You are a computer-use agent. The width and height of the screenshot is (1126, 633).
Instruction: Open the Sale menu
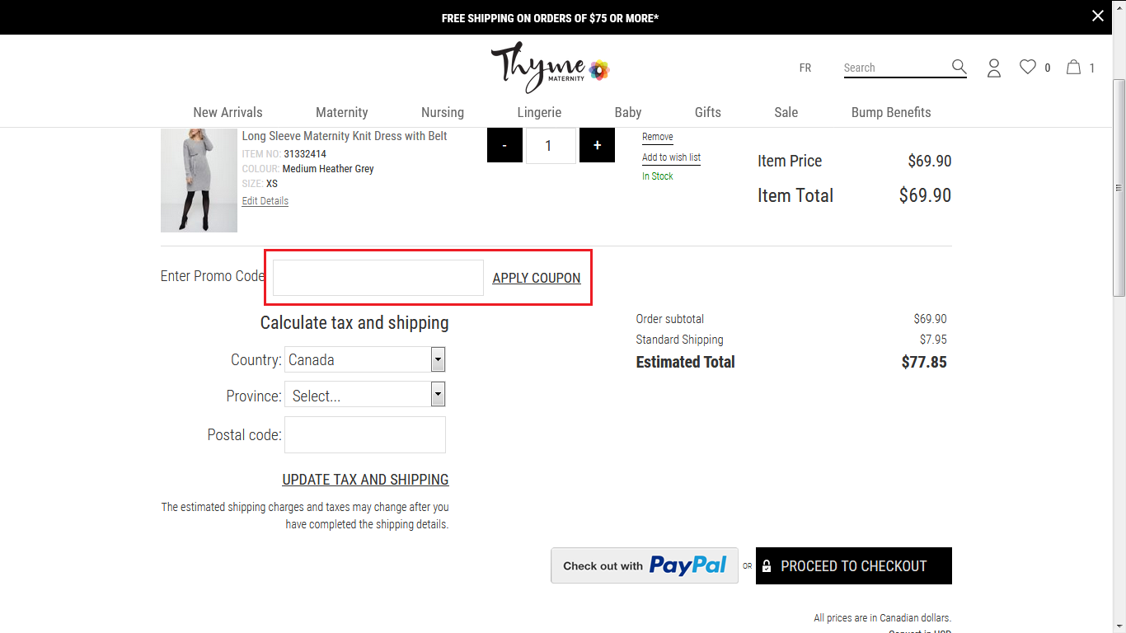click(x=786, y=112)
